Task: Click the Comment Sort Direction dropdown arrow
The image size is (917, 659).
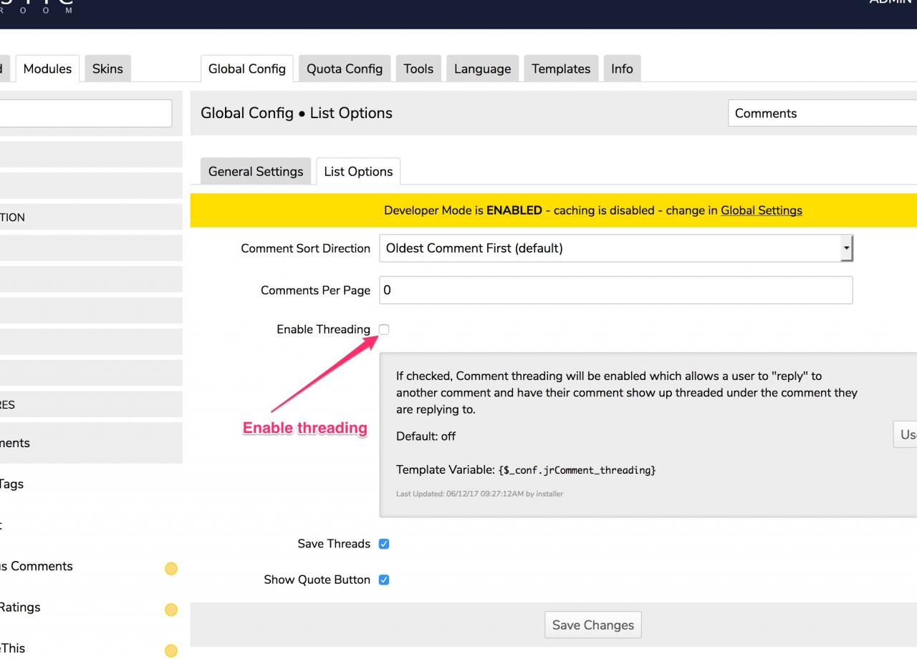Action: tap(846, 248)
